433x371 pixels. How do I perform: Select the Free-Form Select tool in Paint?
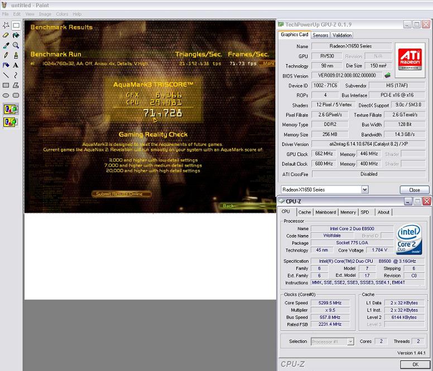6,26
